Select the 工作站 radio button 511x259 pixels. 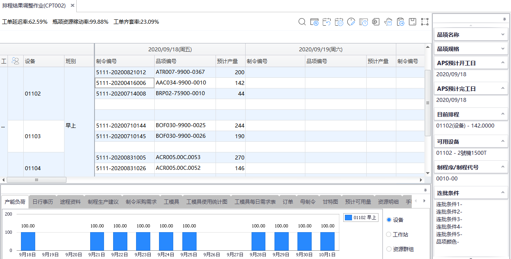[x=389, y=235]
